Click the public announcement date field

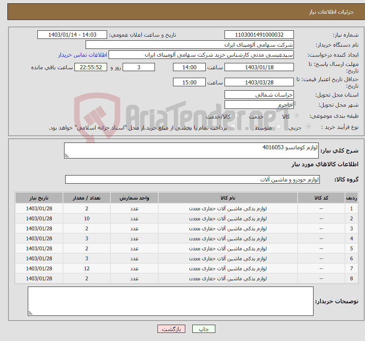tap(72, 35)
